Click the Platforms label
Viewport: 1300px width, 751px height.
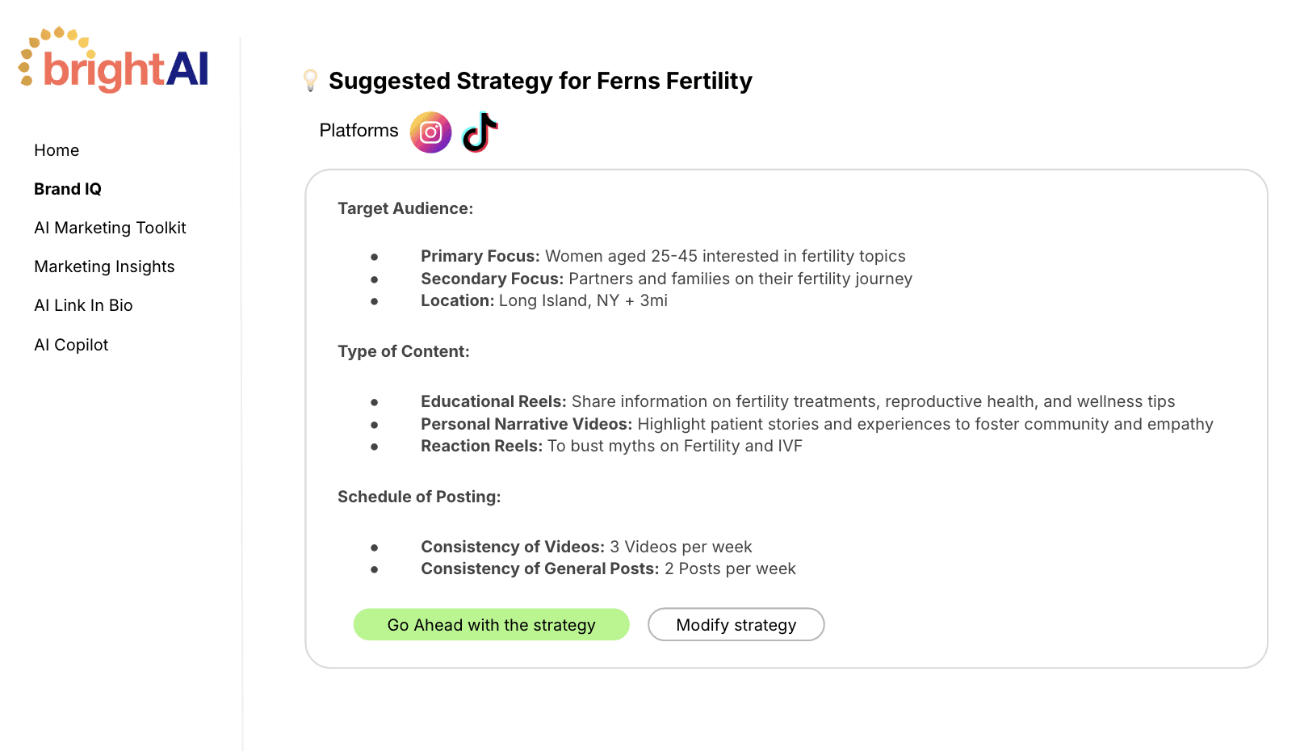pyautogui.click(x=359, y=131)
